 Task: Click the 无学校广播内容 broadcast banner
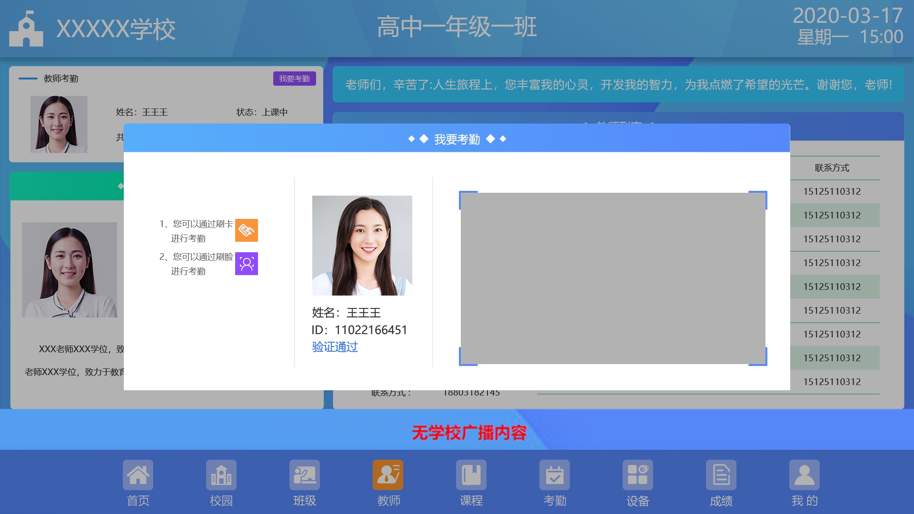pyautogui.click(x=469, y=433)
